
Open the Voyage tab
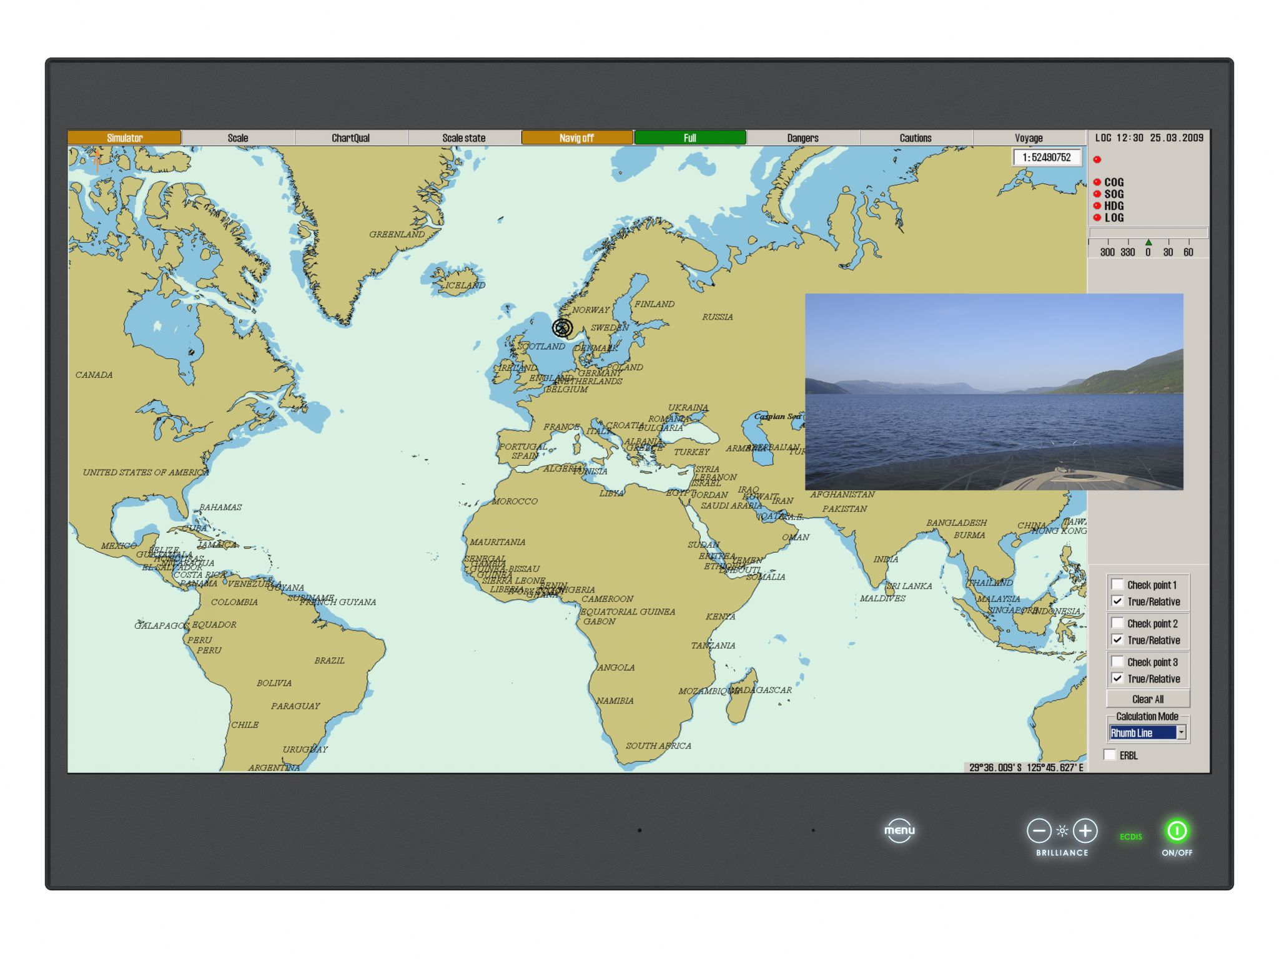(1029, 137)
